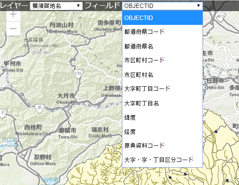Click the 山中湖 lake label
This screenshot has height=185, width=239.
51,180
